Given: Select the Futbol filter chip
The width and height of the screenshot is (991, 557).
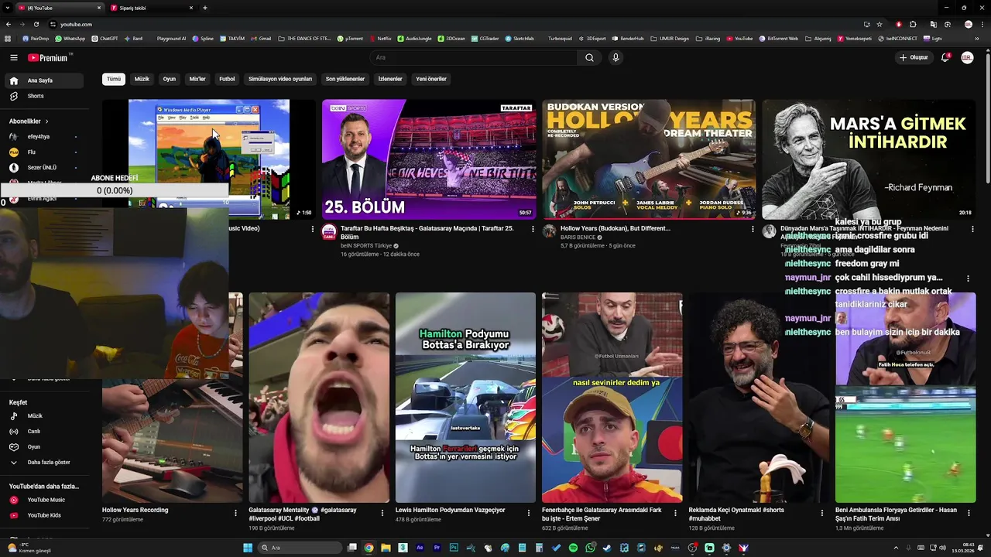Looking at the screenshot, I should [227, 79].
